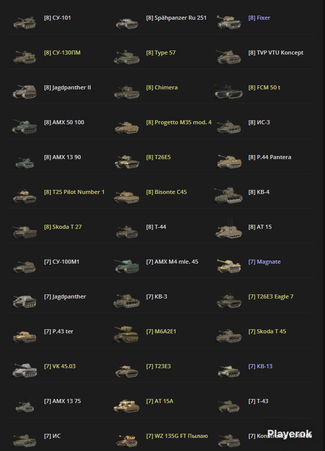
Task: Open the Fixer tank icon
Action: tap(229, 22)
